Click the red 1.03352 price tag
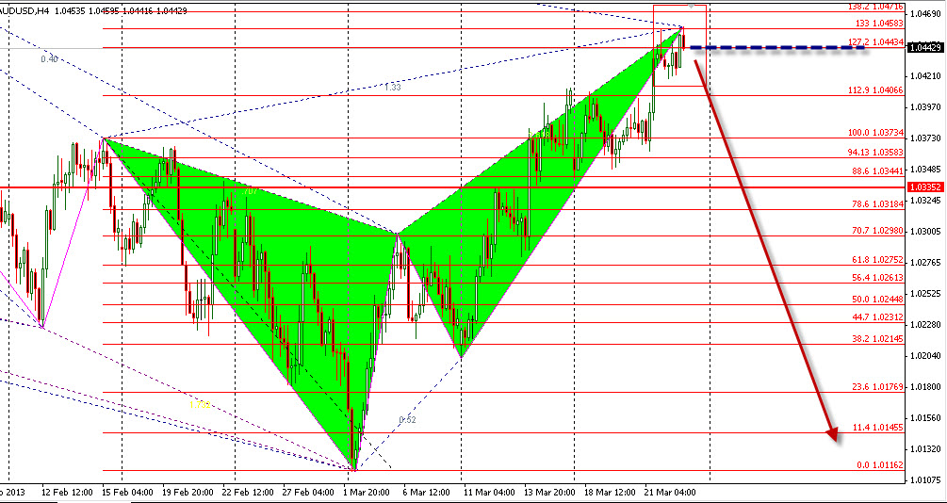The height and width of the screenshot is (503, 947). point(924,187)
